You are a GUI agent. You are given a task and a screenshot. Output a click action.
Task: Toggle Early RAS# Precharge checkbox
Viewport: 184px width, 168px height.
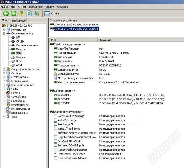[x=55, y=116]
